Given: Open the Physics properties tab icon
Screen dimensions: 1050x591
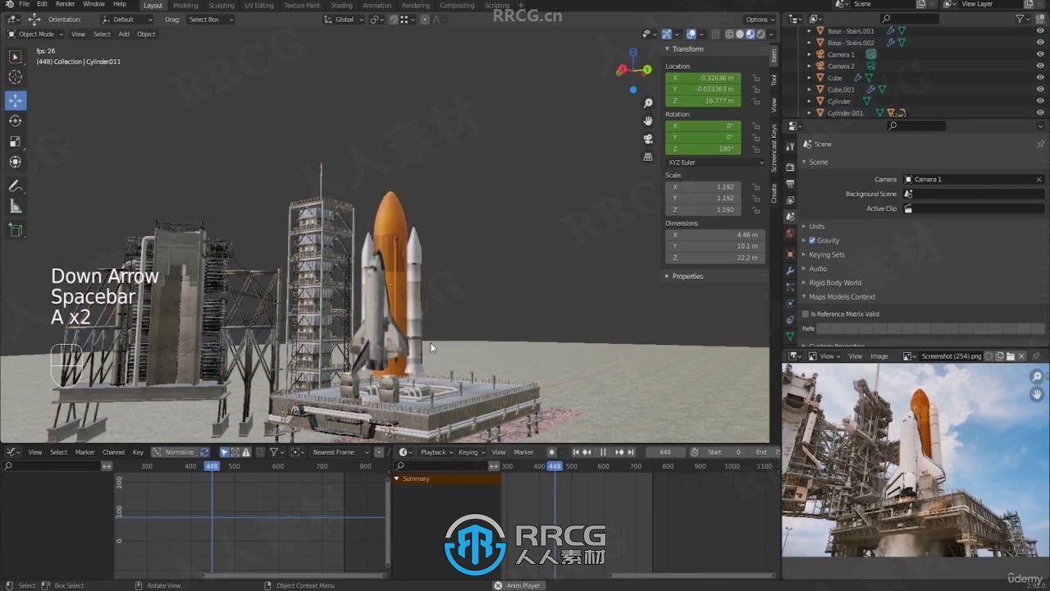Looking at the screenshot, I should [790, 303].
